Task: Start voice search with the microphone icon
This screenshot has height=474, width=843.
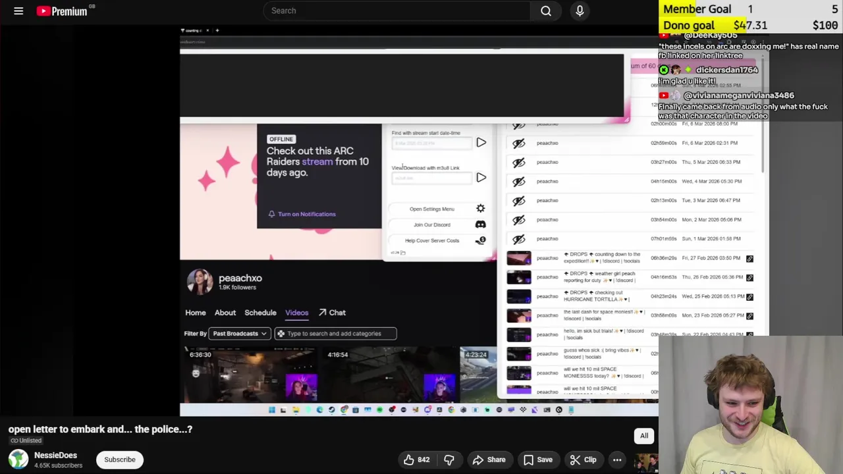Action: click(580, 11)
